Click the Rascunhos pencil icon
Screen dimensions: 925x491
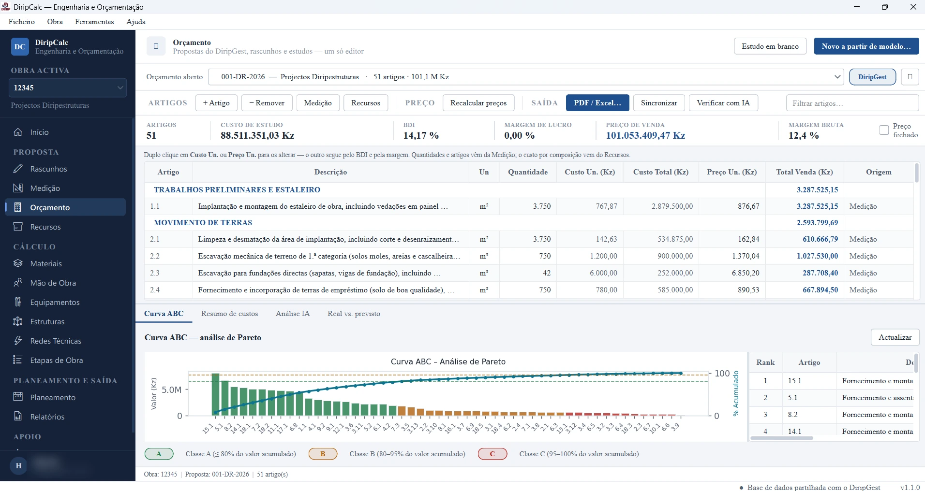point(18,169)
